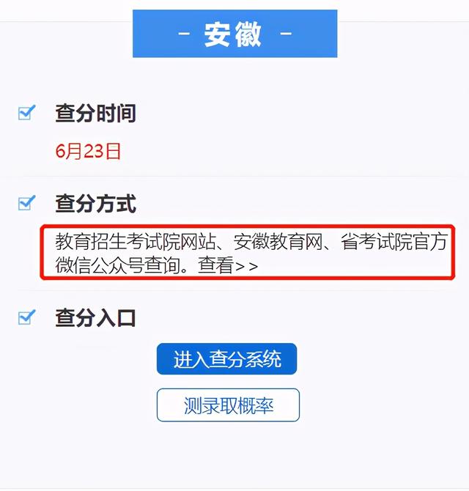Click the checkmark icon beside 查分方式

(26, 203)
